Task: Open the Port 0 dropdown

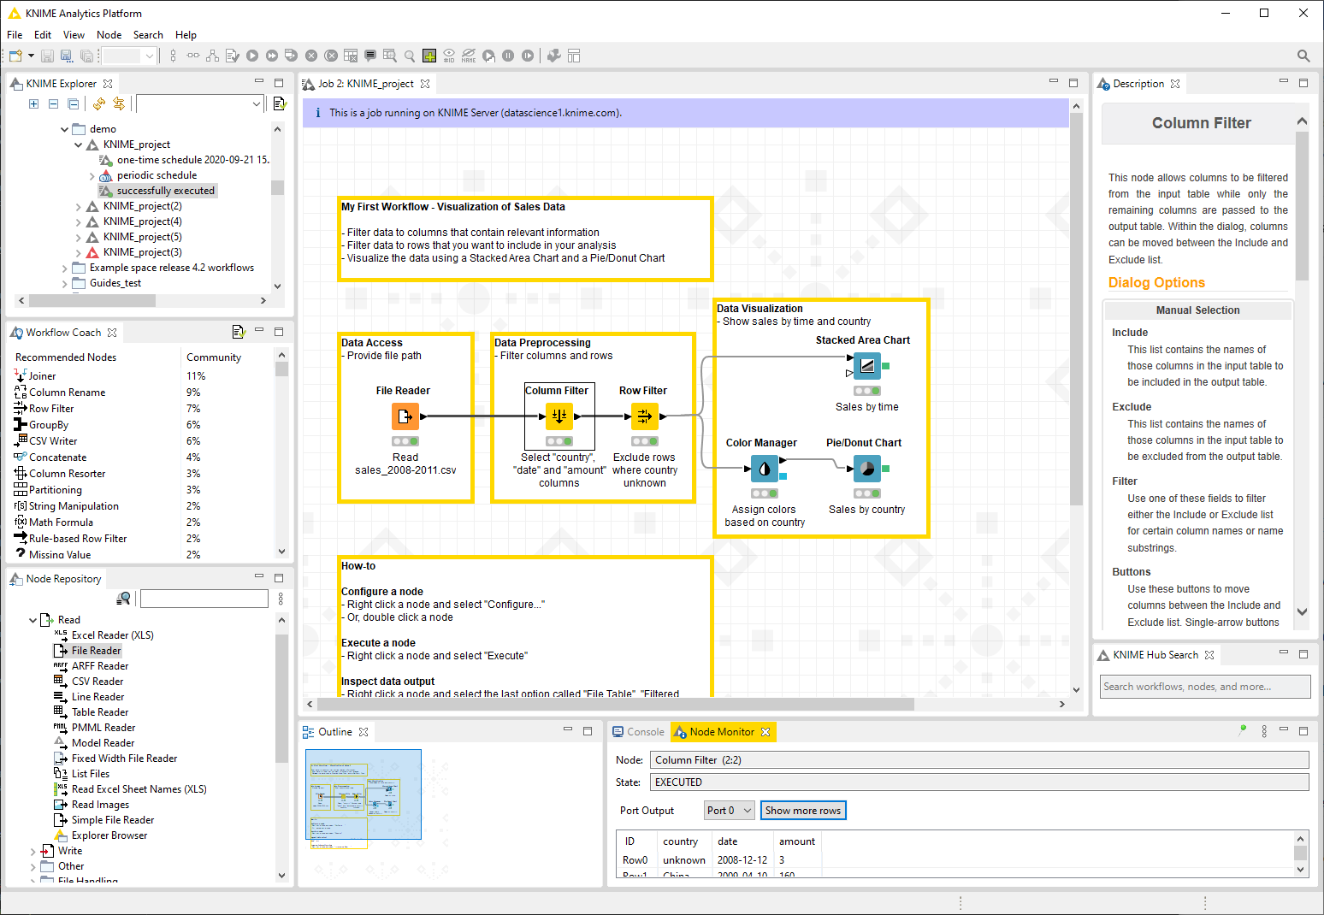Action: point(730,811)
